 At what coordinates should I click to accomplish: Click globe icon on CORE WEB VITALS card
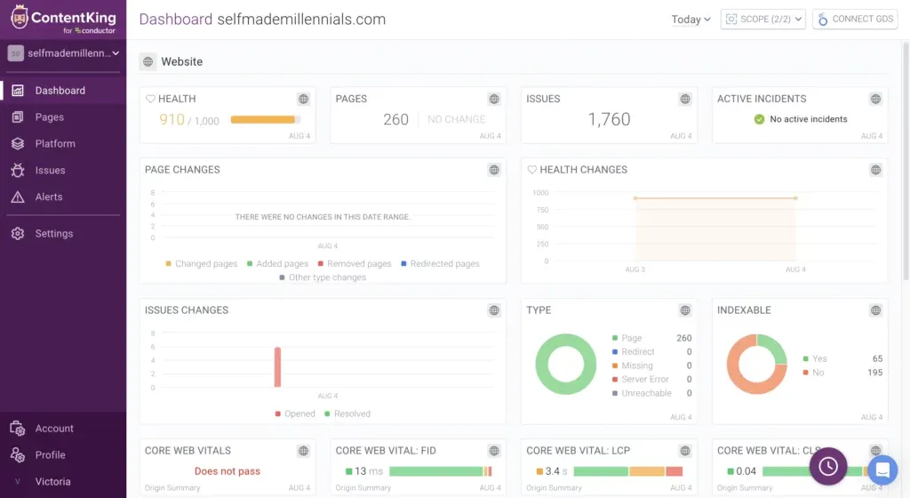coord(304,451)
